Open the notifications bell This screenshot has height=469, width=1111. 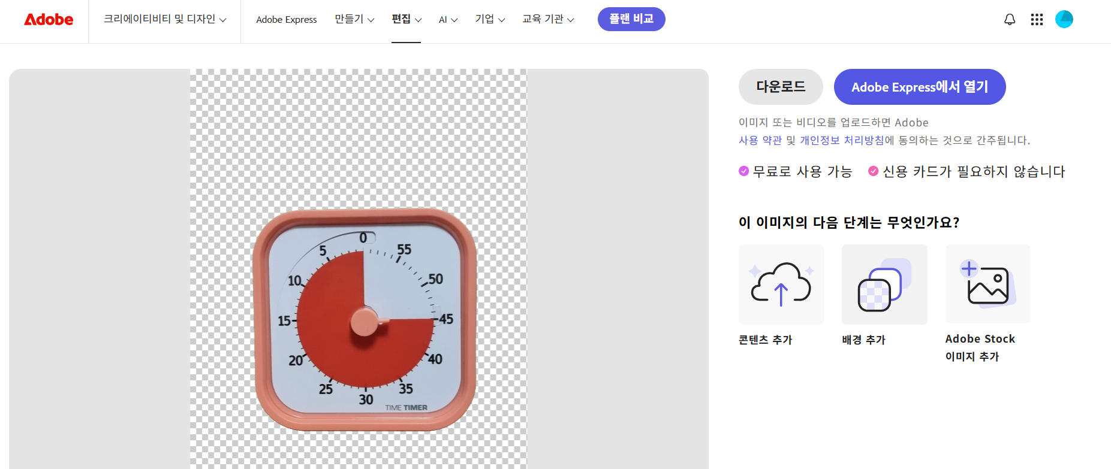click(x=1010, y=20)
